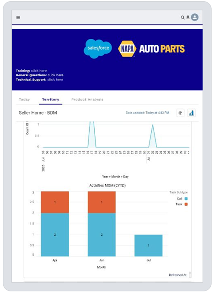Click the scrollbar beside Refreshed At
This screenshot has height=292, width=214.
190,275
